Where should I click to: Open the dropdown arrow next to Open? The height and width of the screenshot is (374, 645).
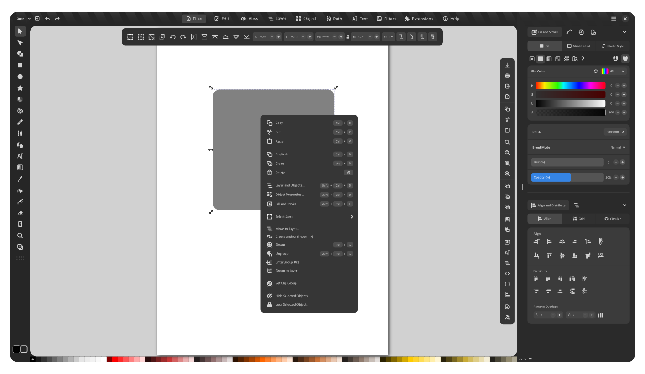point(30,19)
